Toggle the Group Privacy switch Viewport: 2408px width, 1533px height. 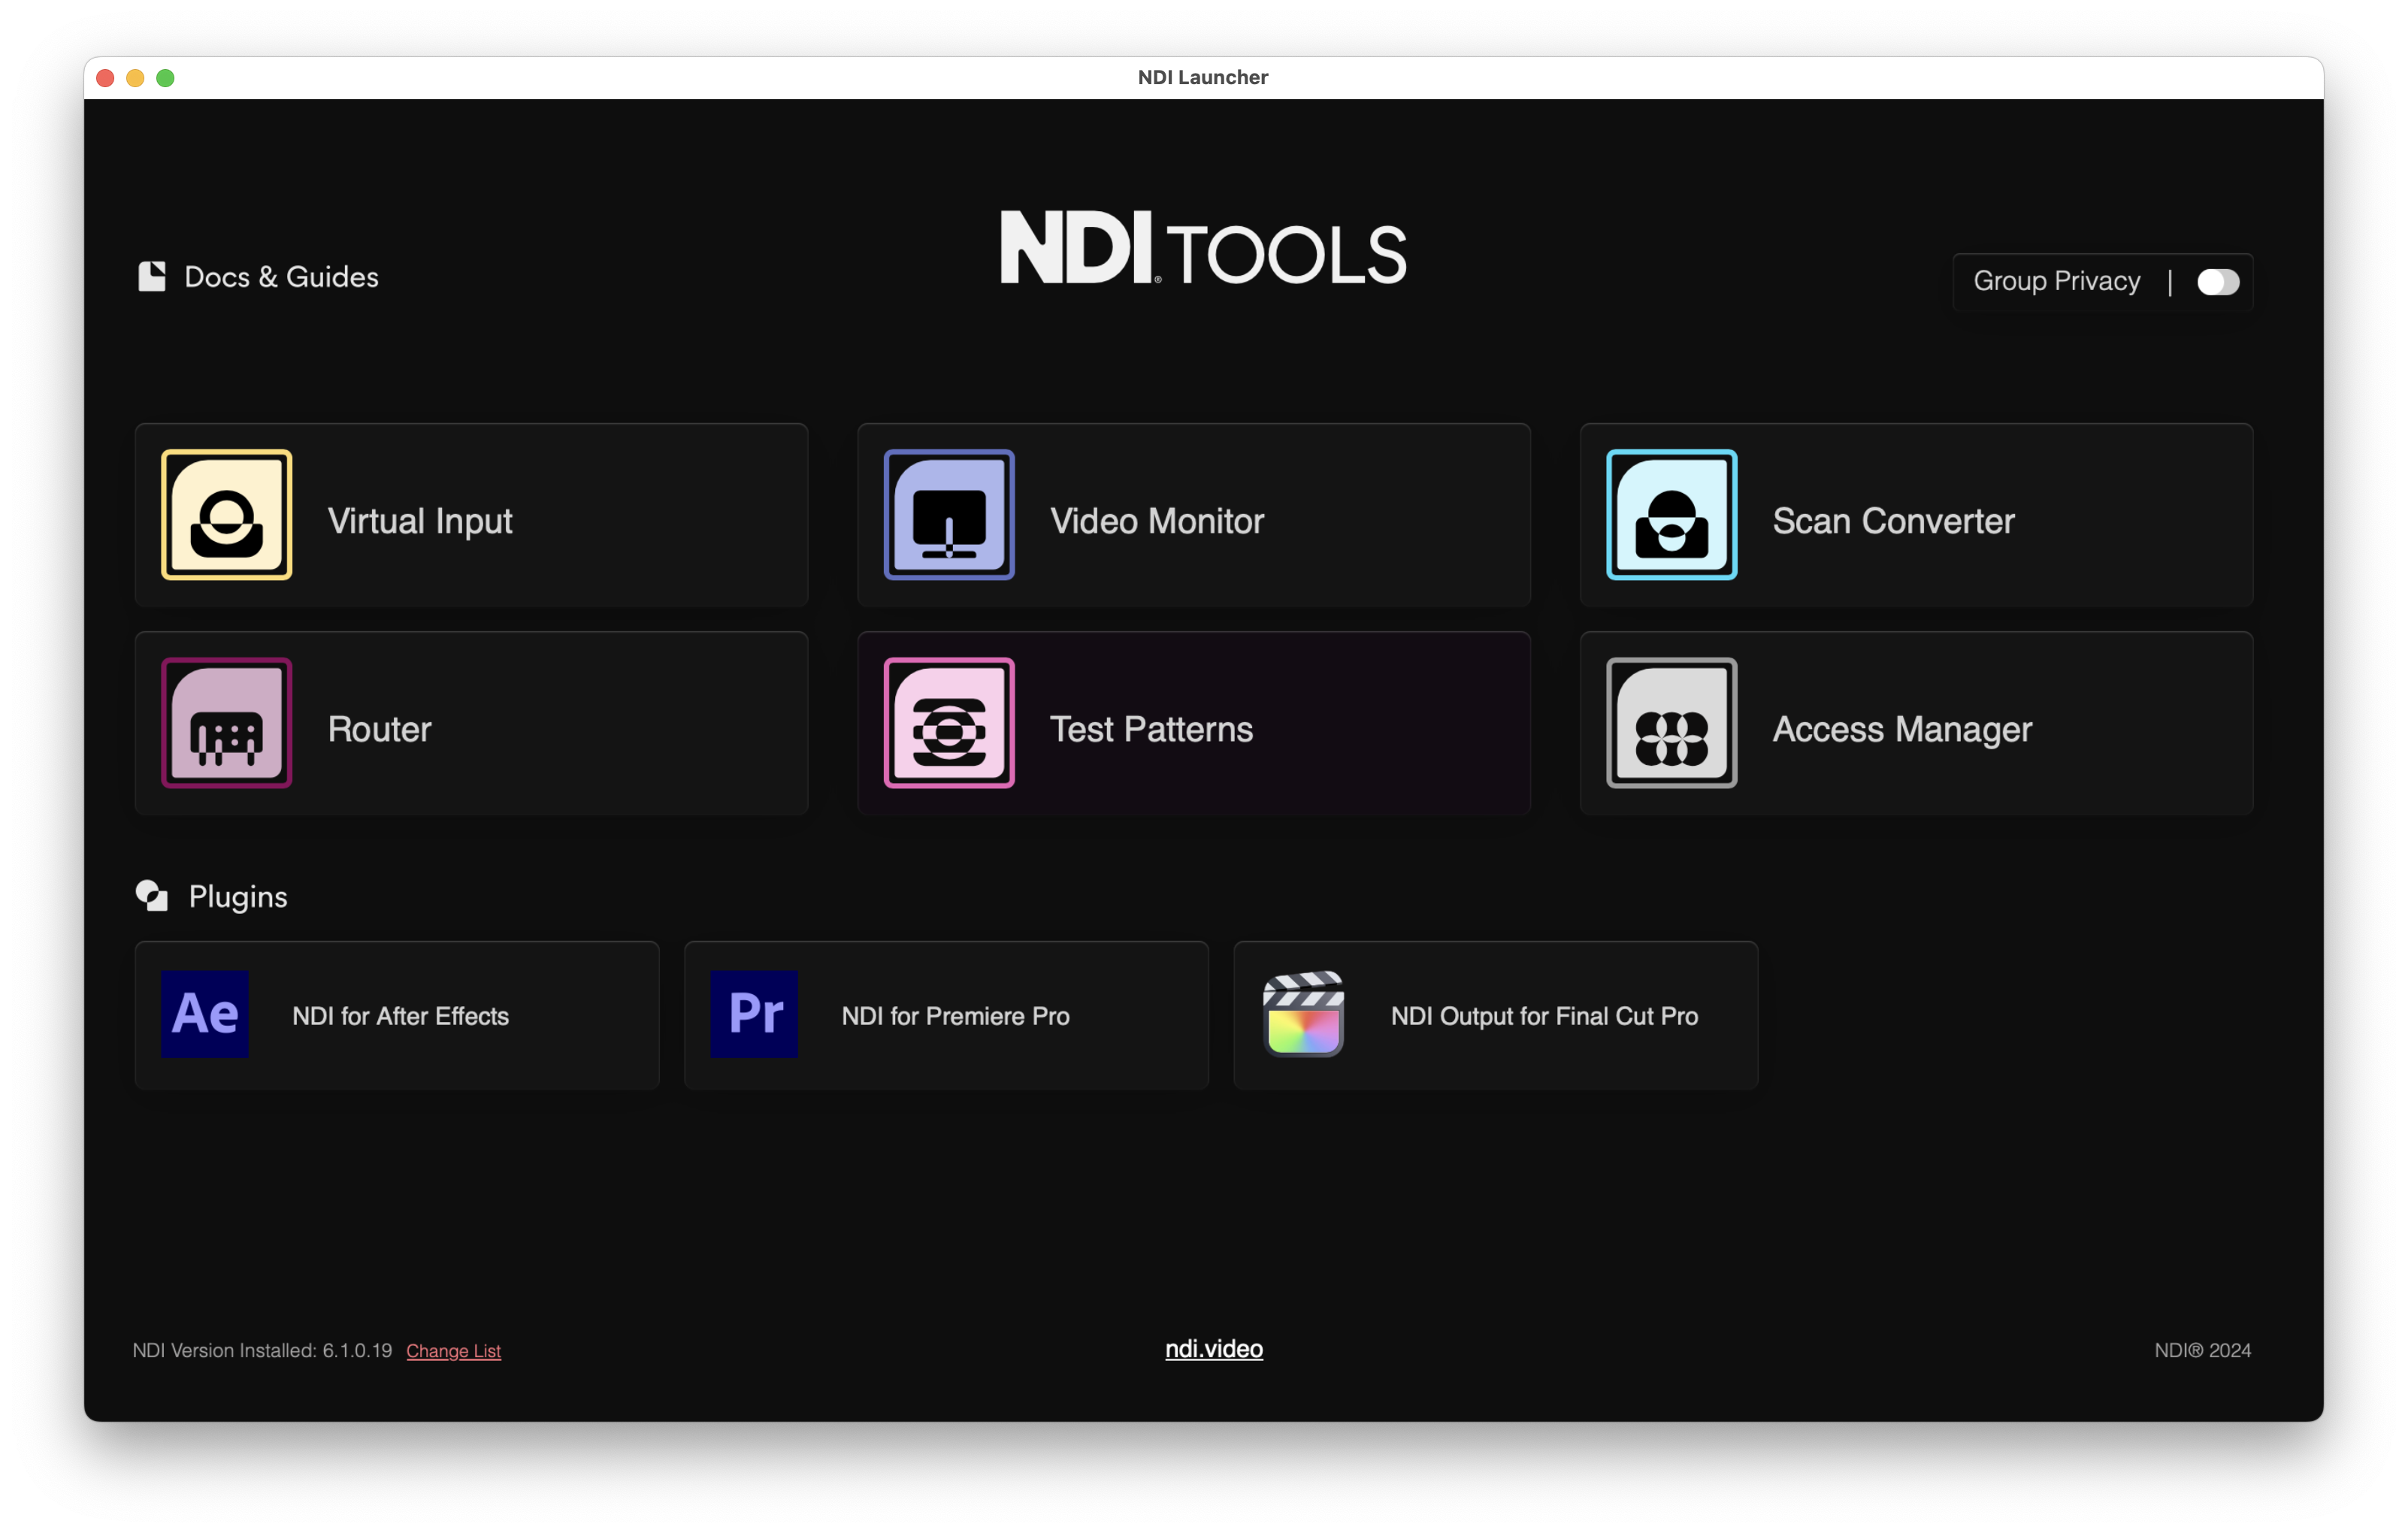pos(2218,282)
